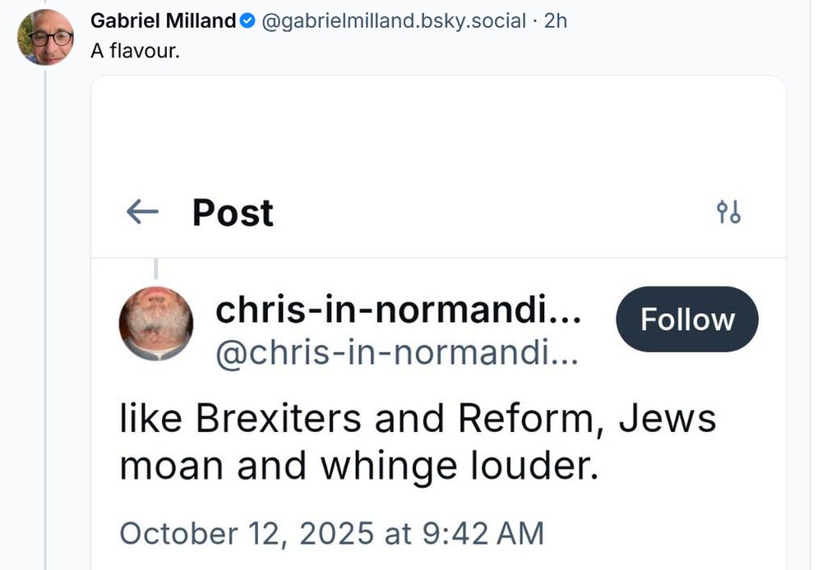Click the divider line under Post header
The width and height of the screenshot is (822, 570).
(438, 258)
